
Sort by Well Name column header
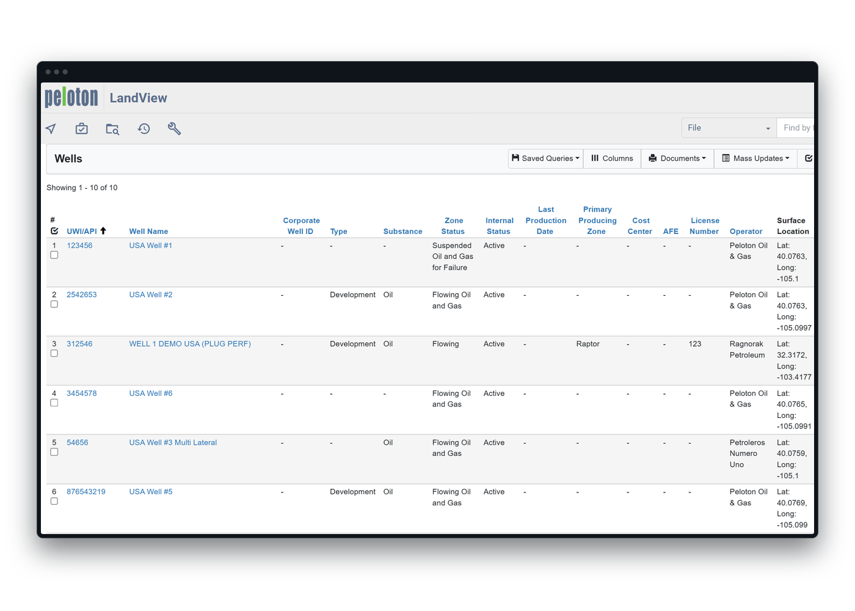[x=148, y=232]
